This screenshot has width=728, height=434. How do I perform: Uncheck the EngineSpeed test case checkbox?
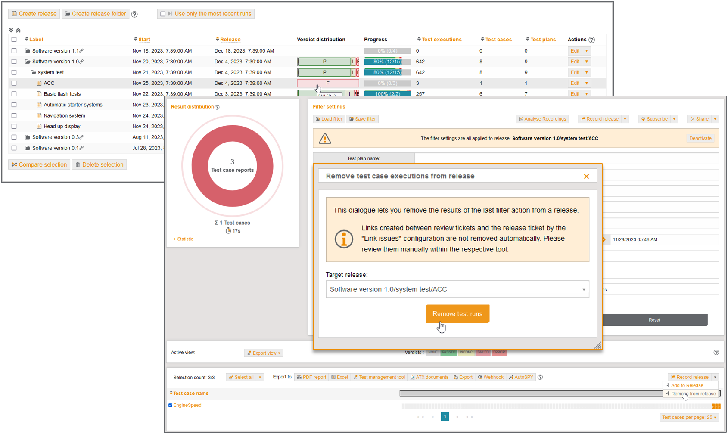click(171, 405)
